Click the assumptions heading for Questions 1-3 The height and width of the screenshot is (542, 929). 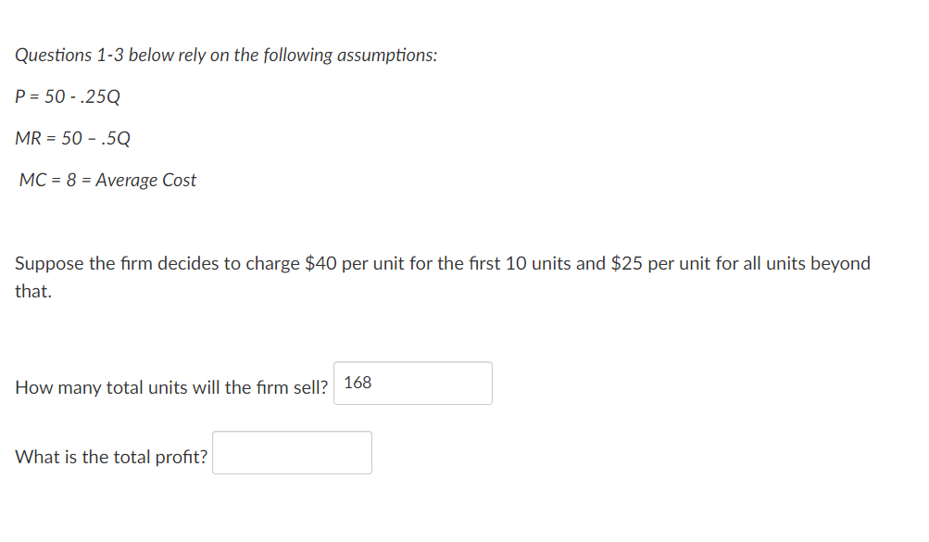point(227,55)
